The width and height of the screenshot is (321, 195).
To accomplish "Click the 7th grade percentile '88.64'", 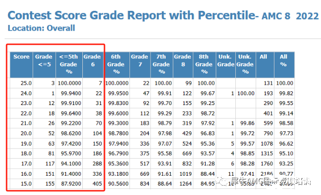I will tap(165, 184).
